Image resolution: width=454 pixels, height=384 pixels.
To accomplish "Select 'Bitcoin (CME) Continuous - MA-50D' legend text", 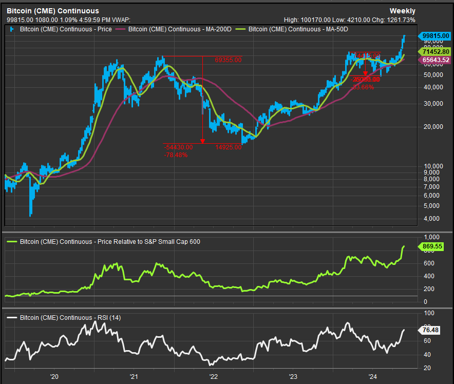I will click(298, 29).
